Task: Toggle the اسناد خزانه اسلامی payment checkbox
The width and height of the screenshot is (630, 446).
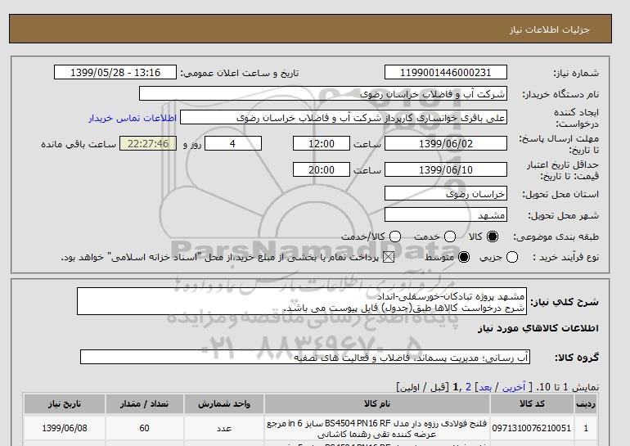Action: [389, 257]
